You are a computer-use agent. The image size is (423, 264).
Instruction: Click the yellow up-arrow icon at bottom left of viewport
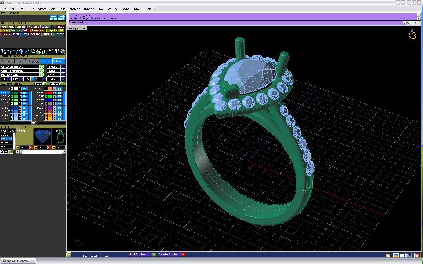(69, 254)
